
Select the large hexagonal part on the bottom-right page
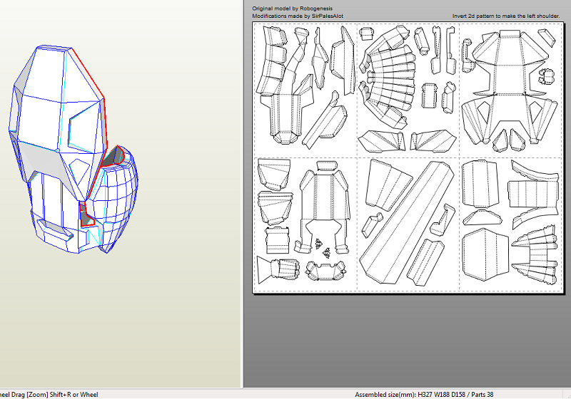[486, 254]
